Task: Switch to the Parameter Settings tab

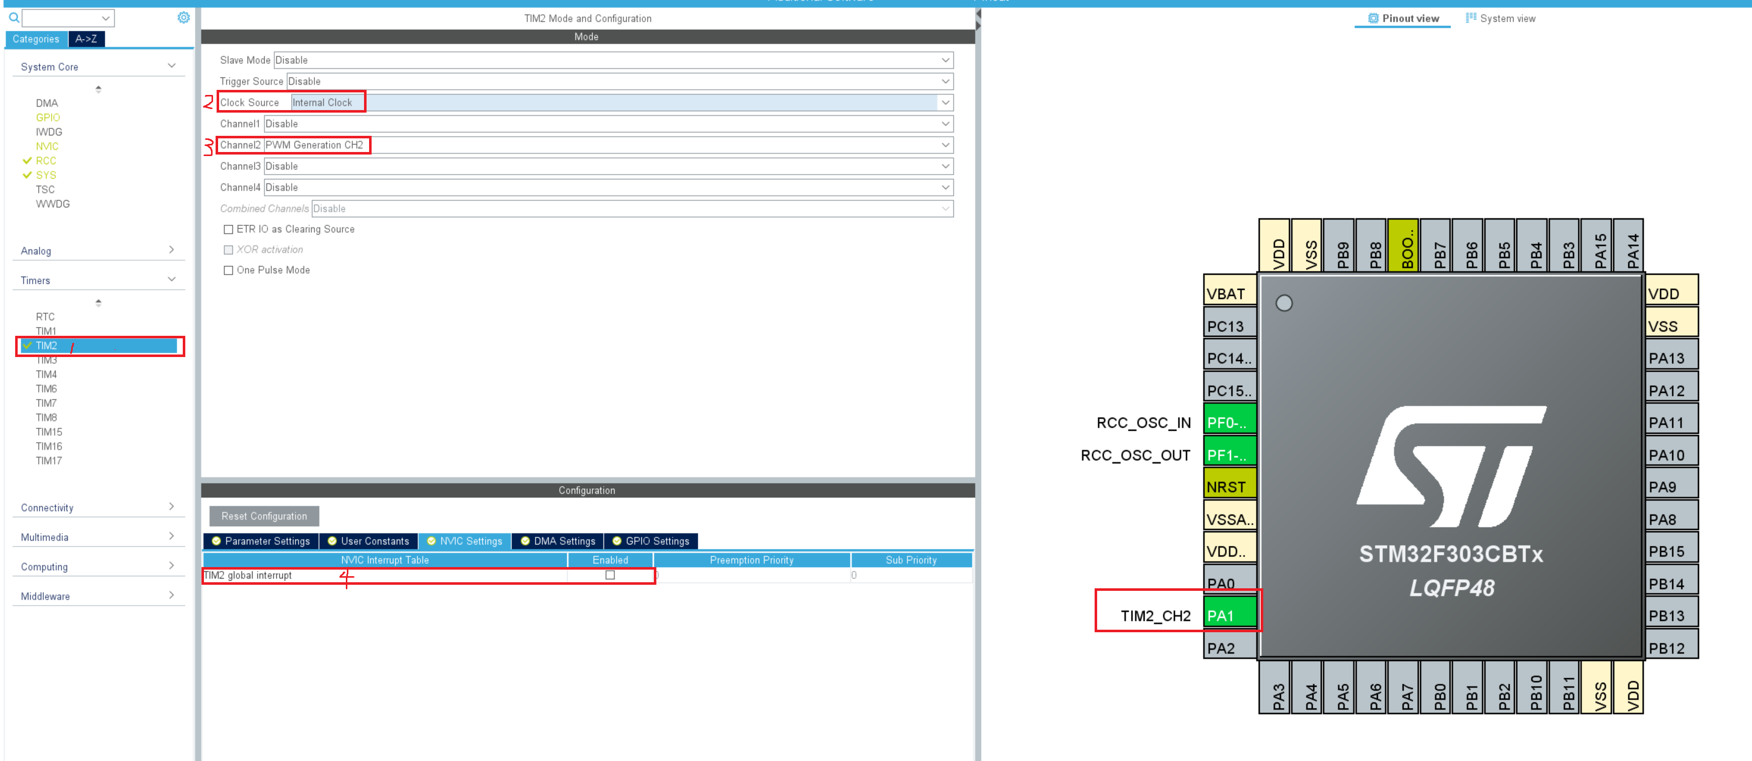Action: 261,541
